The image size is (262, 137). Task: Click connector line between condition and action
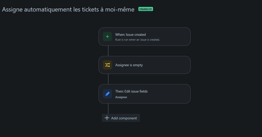tap(108, 79)
